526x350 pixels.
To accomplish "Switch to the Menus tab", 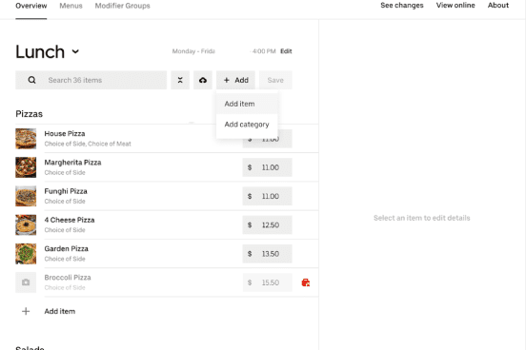I will click(x=71, y=6).
